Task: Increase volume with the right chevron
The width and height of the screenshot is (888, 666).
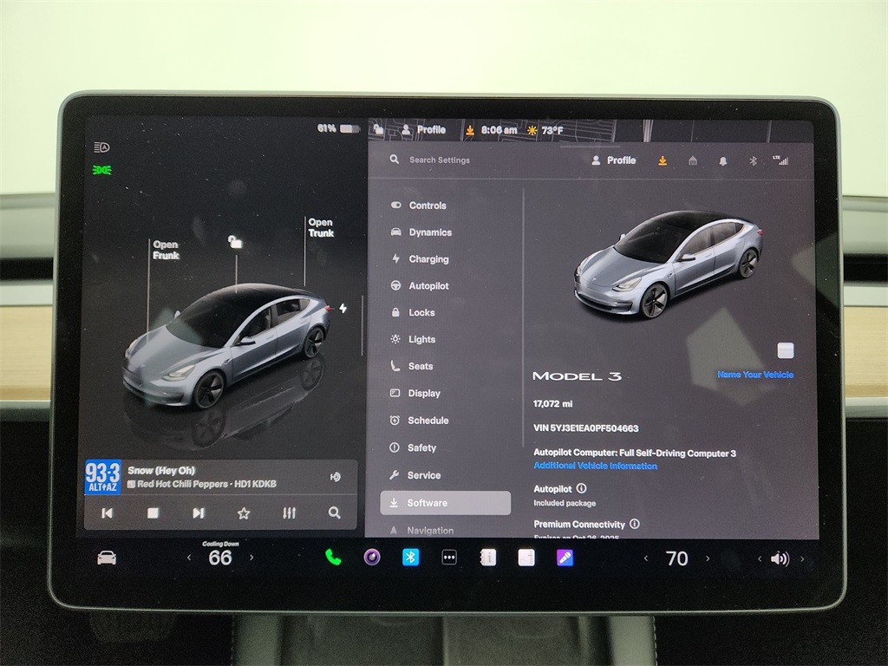Action: (802, 559)
